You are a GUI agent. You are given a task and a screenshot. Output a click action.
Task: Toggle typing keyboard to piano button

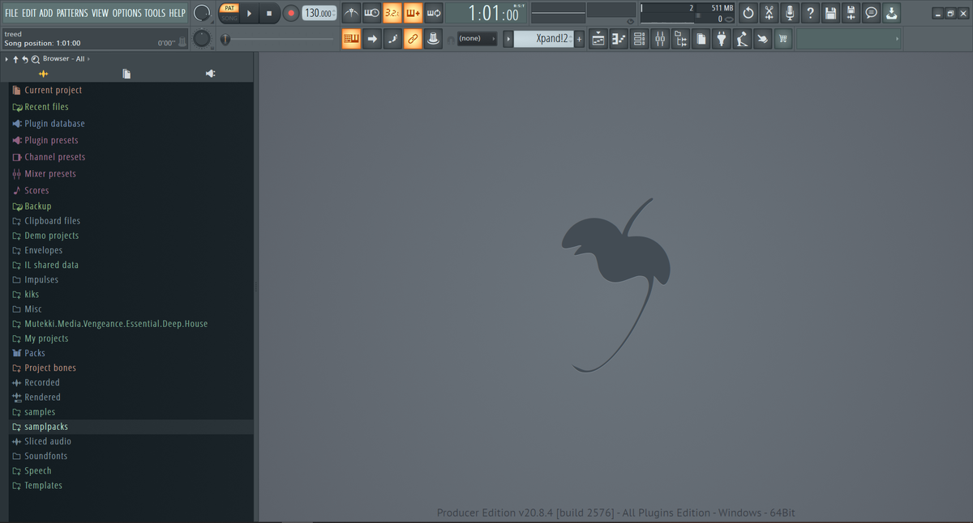pyautogui.click(x=351, y=39)
